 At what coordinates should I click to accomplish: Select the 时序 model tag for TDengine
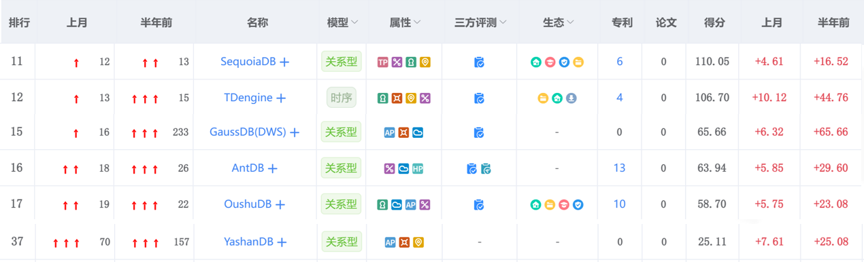342,98
